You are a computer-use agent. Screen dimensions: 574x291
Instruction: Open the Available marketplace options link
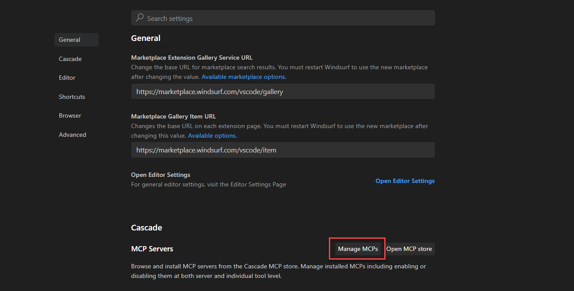point(243,76)
